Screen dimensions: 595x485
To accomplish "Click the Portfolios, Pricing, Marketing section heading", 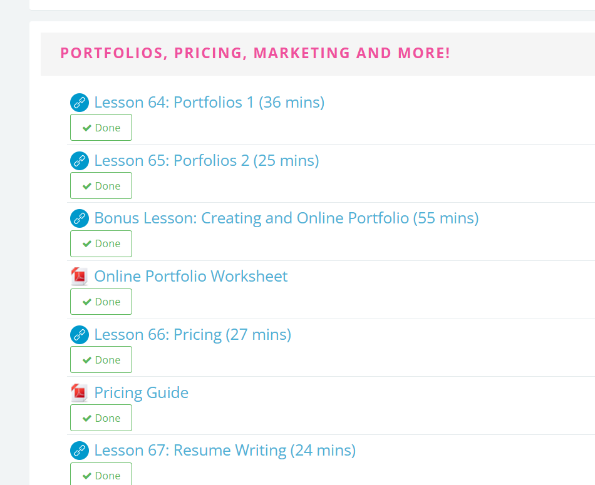I will click(256, 53).
